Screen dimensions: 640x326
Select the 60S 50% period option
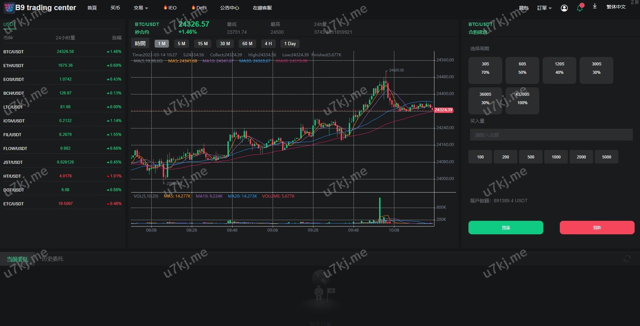click(x=522, y=70)
